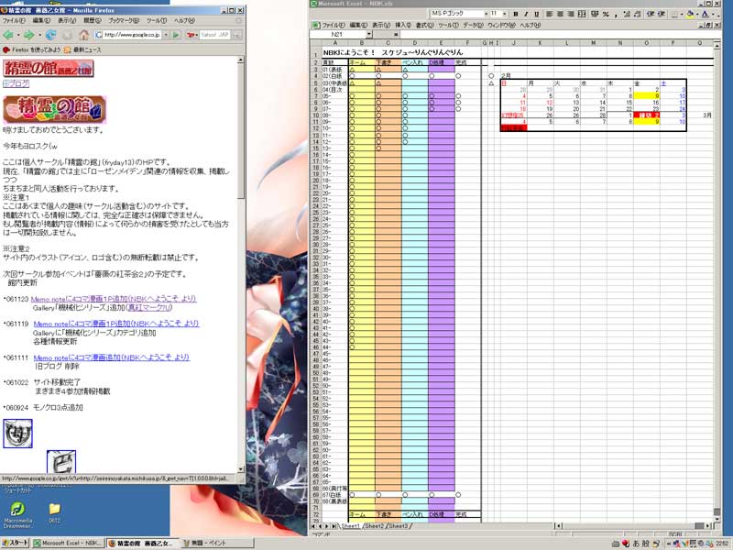Align cell text right in Excel

571,14
